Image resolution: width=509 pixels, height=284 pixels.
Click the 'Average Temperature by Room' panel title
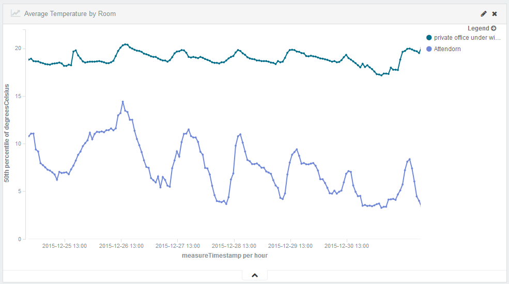[x=70, y=14]
